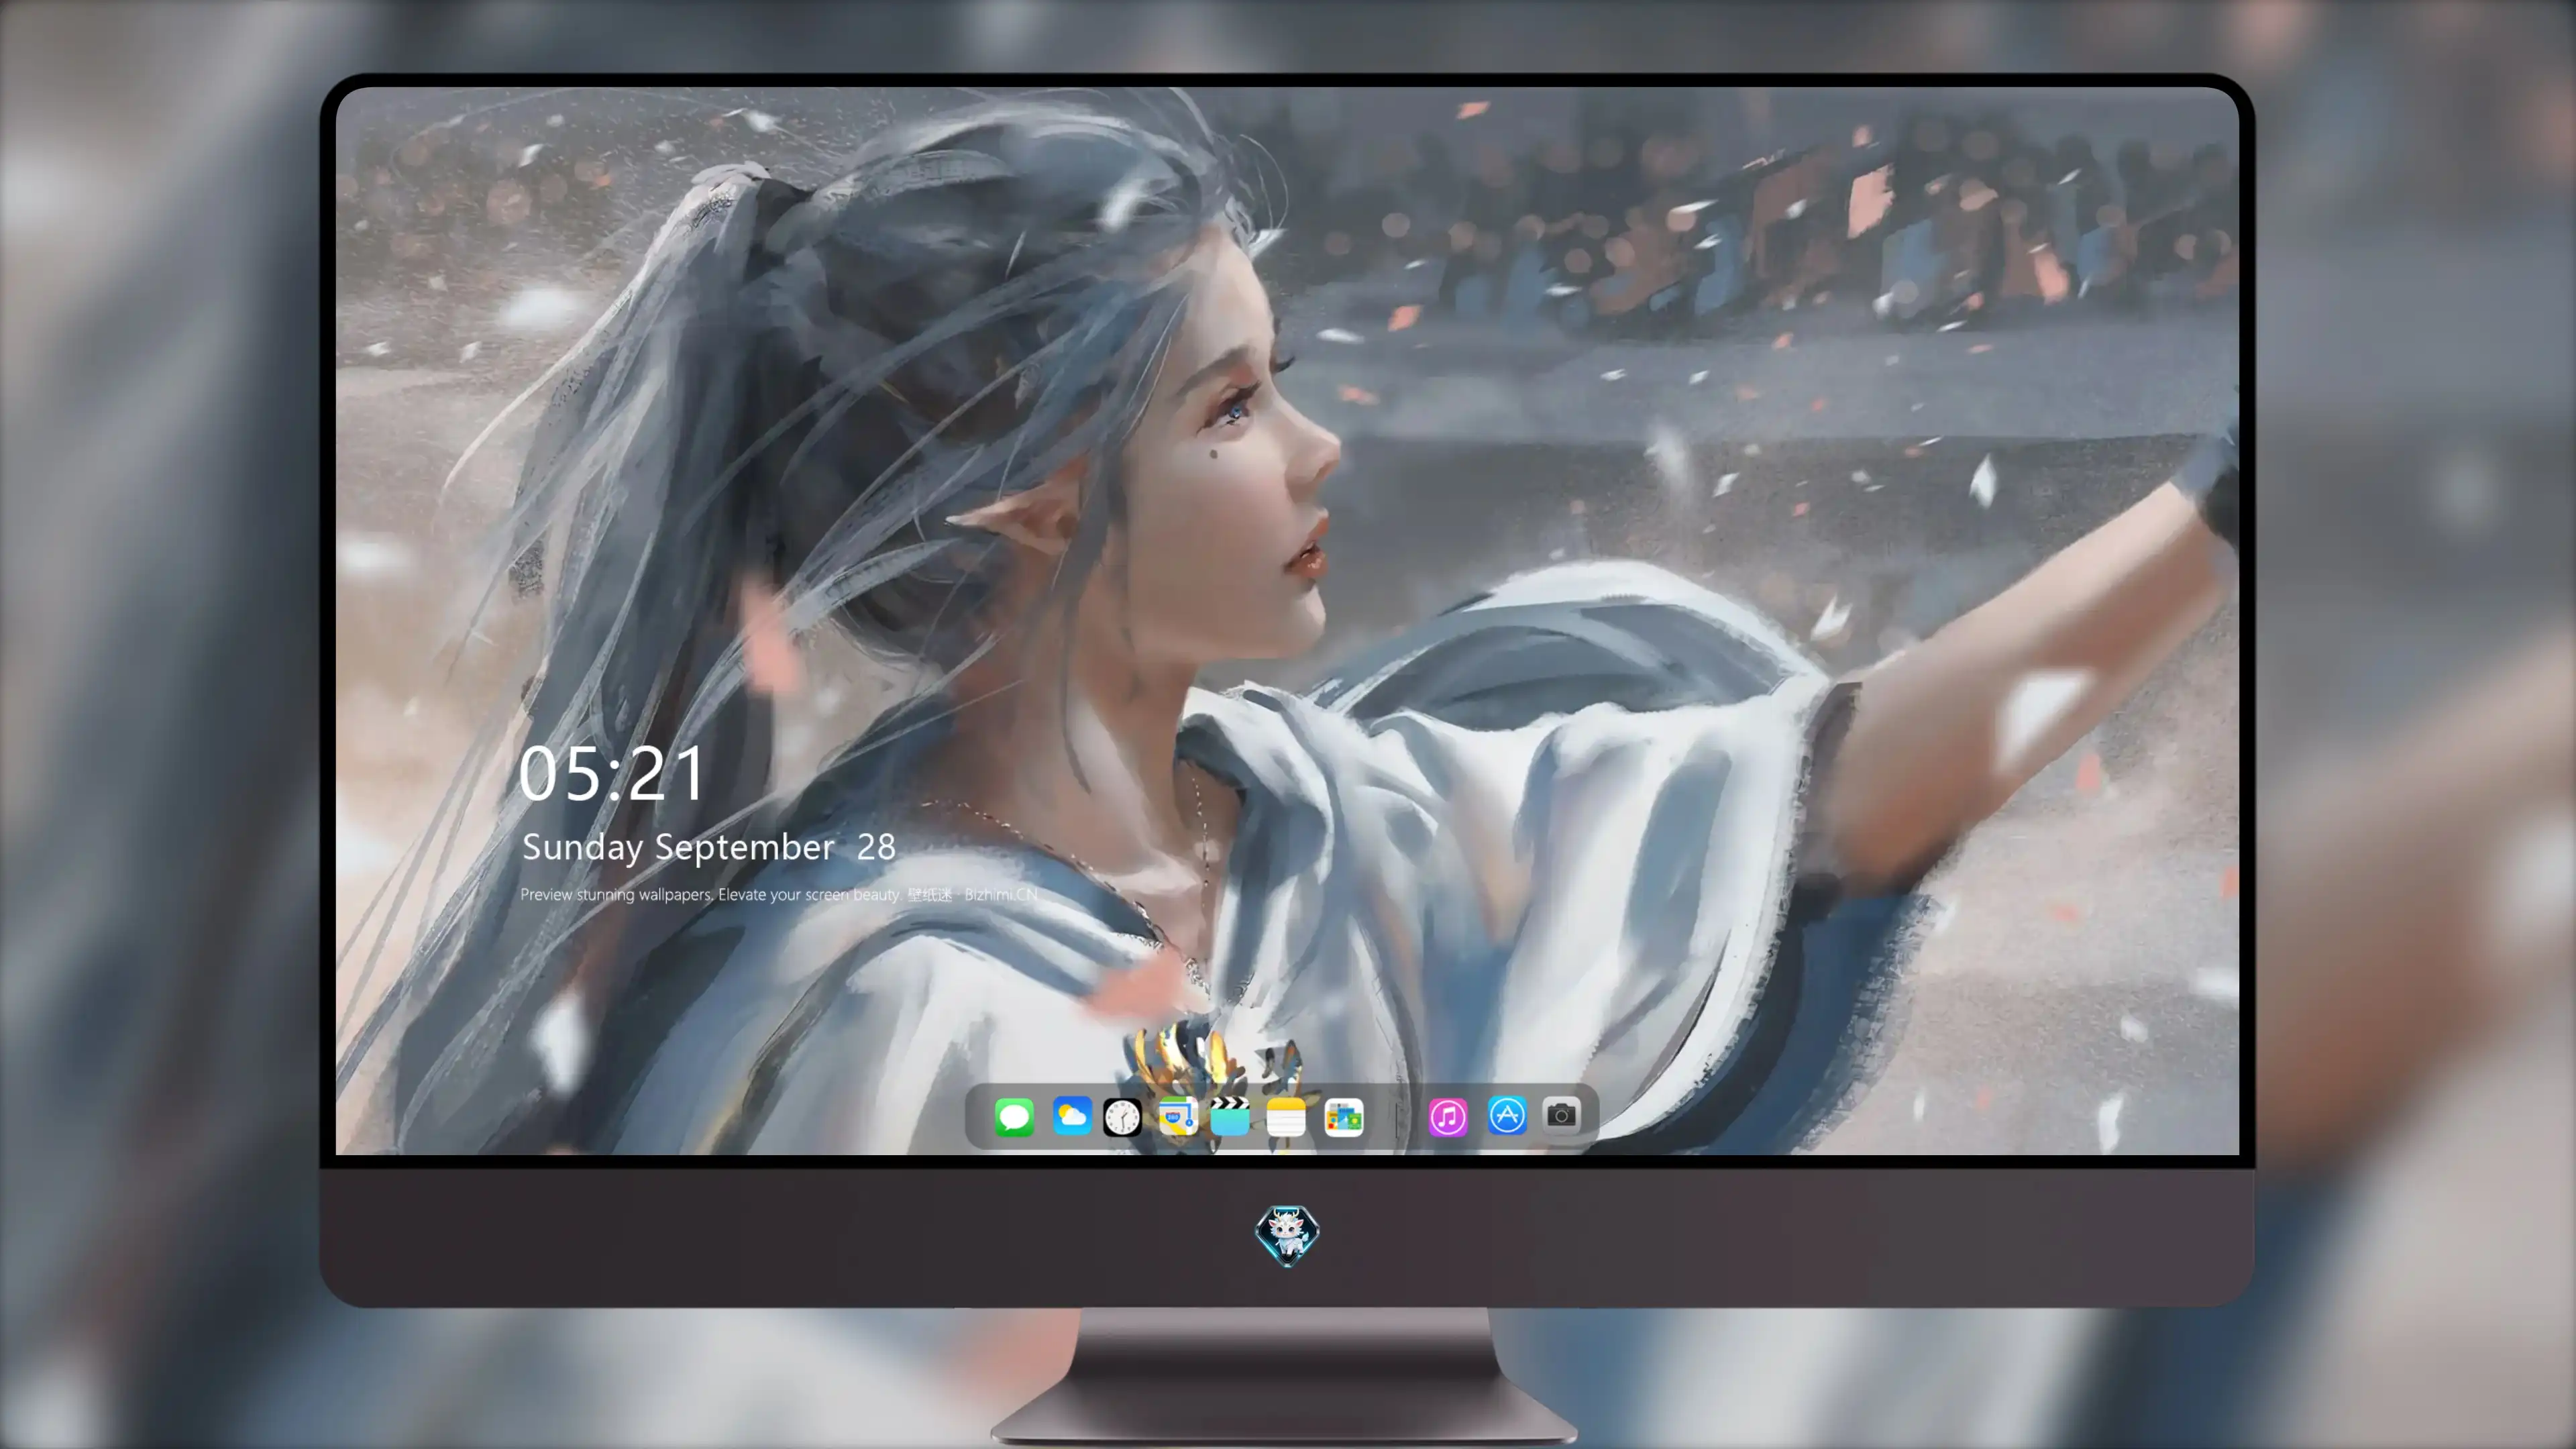The image size is (2576, 1449).
Task: Click the 05:21 clock display
Action: click(612, 774)
